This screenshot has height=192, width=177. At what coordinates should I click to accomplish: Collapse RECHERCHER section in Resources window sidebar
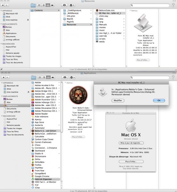pos(1,44)
